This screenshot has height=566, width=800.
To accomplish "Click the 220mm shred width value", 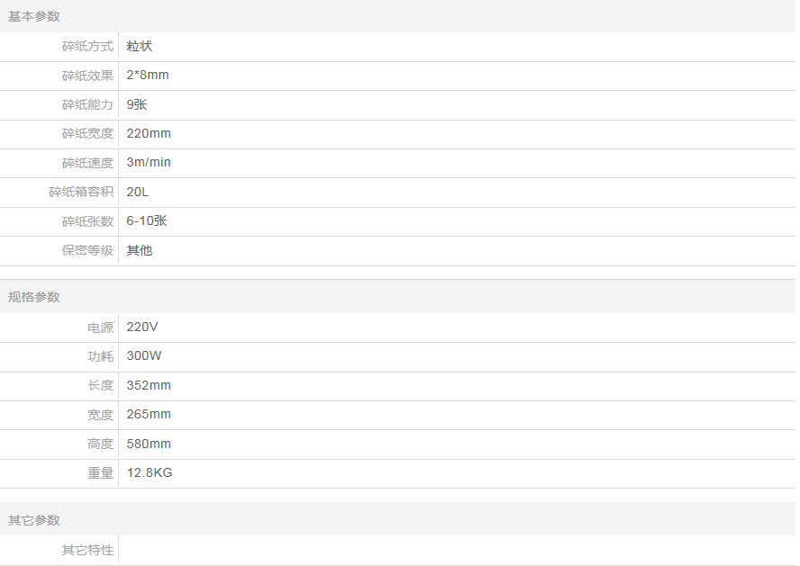I will [149, 133].
